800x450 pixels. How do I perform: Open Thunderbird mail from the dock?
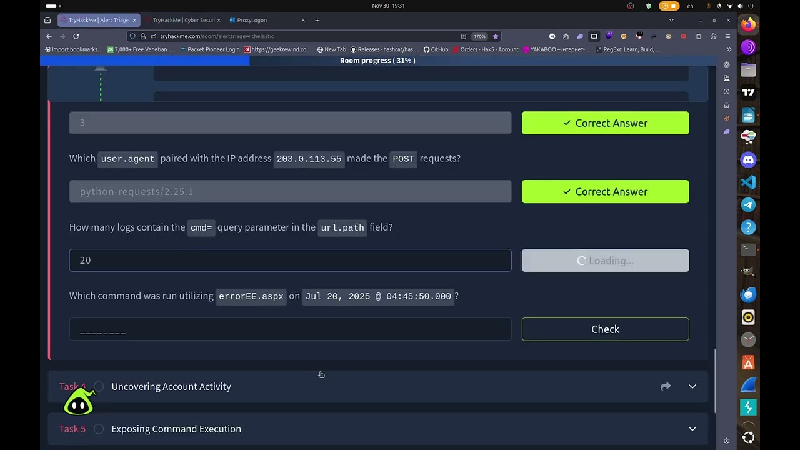748,294
